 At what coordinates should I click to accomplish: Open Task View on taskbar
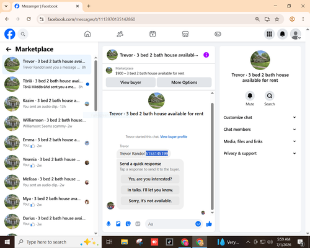109,242
